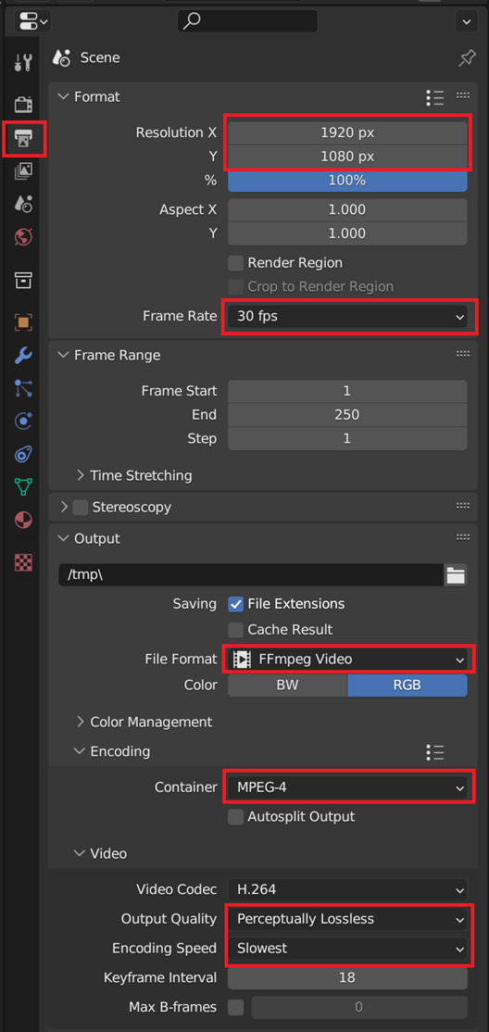
Task: Open the View Layer properties tab
Action: pyautogui.click(x=23, y=171)
